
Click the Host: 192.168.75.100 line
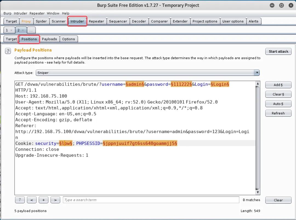[x=41, y=96]
